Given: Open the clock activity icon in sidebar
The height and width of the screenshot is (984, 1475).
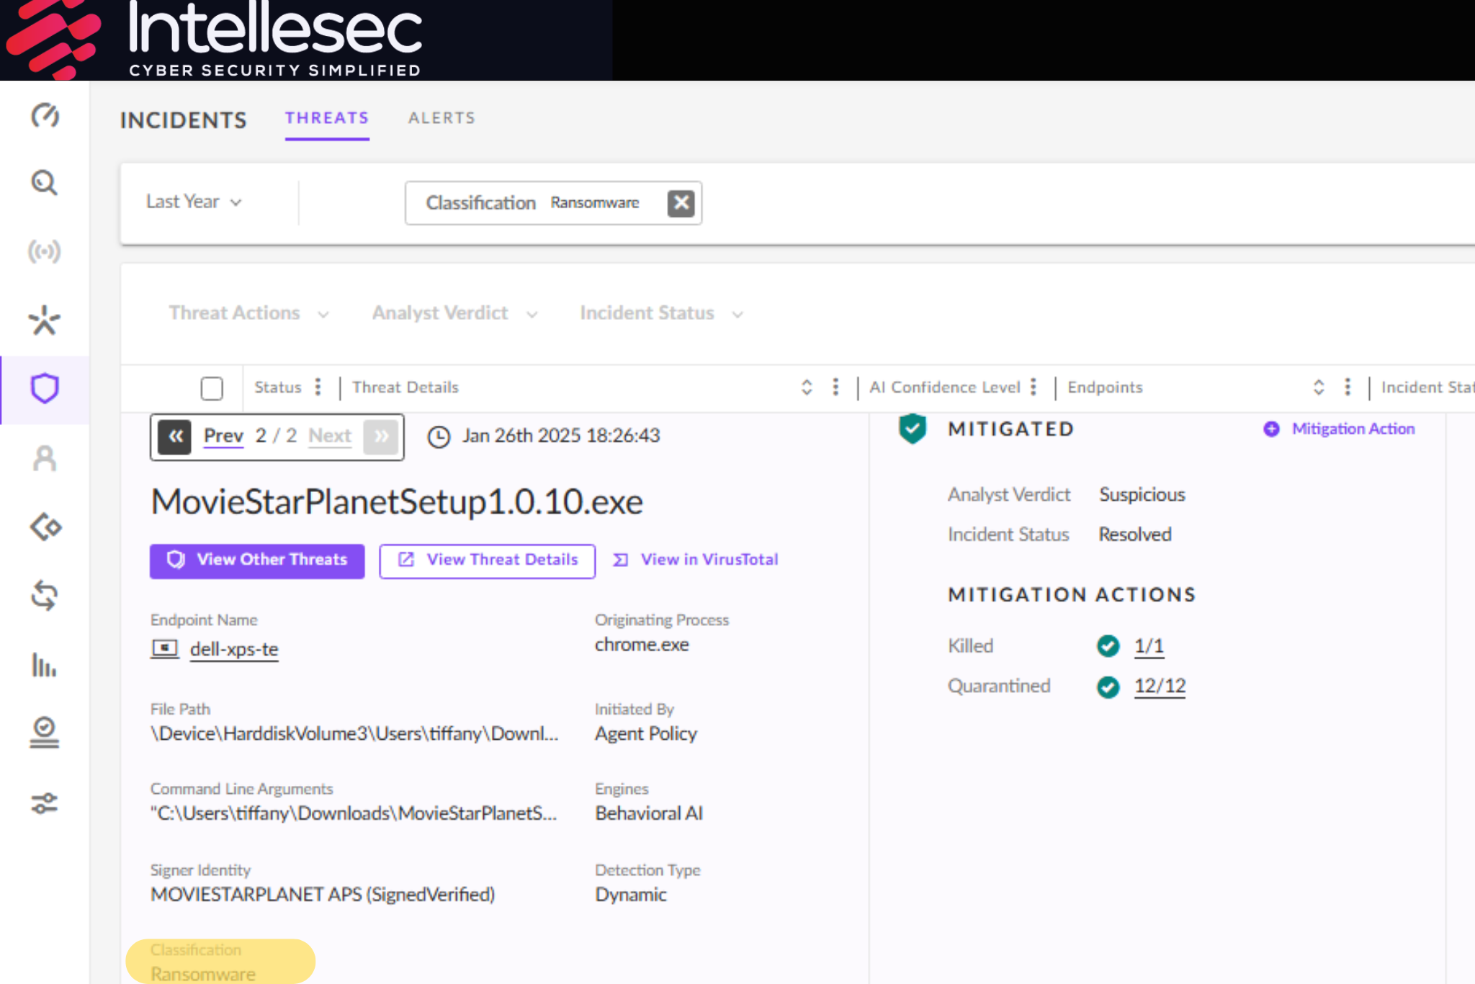Looking at the screenshot, I should click(x=45, y=733).
